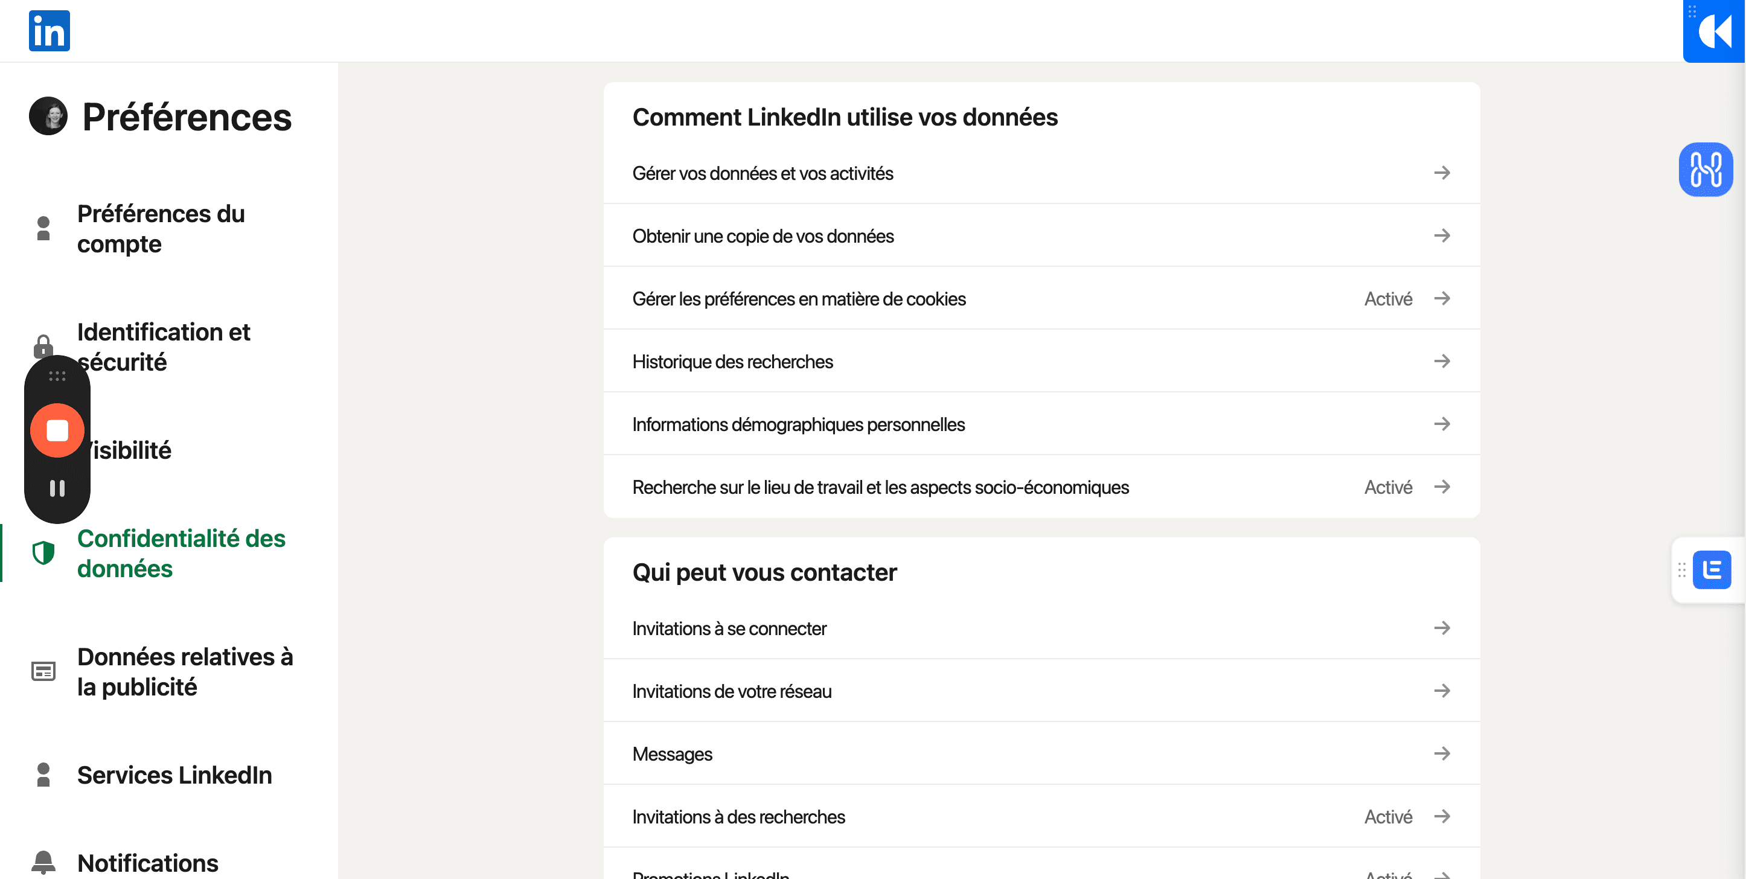This screenshot has height=879, width=1746.
Task: Click arrow for Recherche sur le lieu de travail row
Action: point(1442,487)
